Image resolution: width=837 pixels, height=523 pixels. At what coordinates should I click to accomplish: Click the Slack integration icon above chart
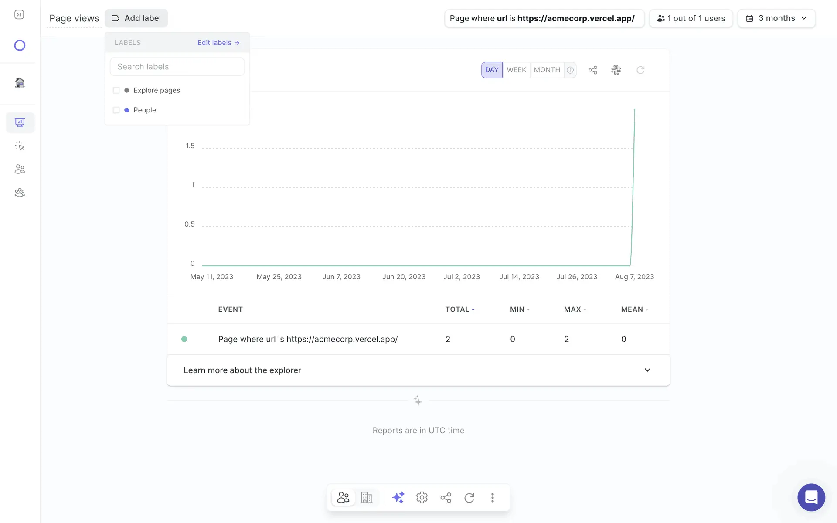[616, 70]
